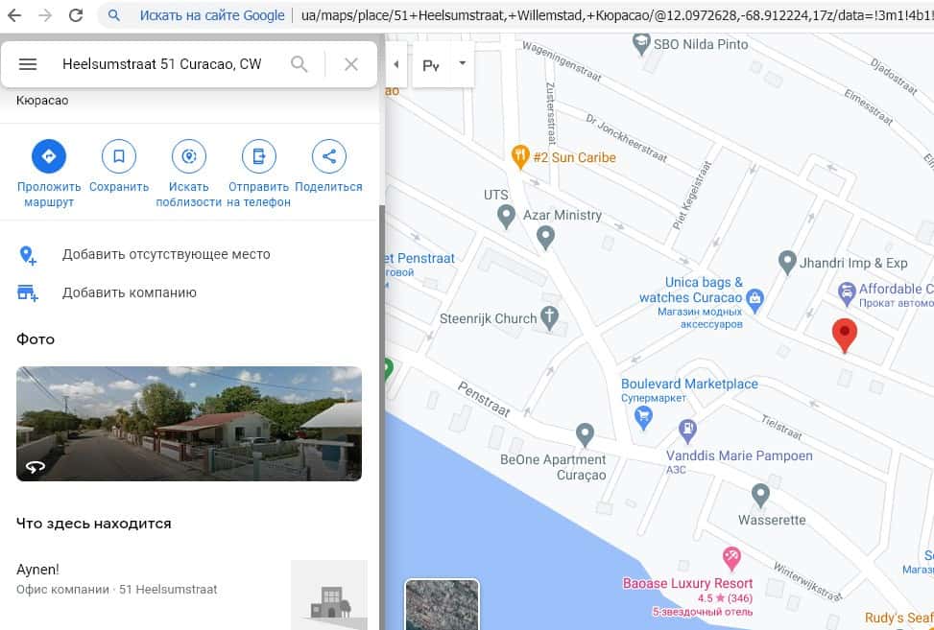Click Добавить отсутствующее место
Image resolution: width=934 pixels, height=630 pixels.
166,255
